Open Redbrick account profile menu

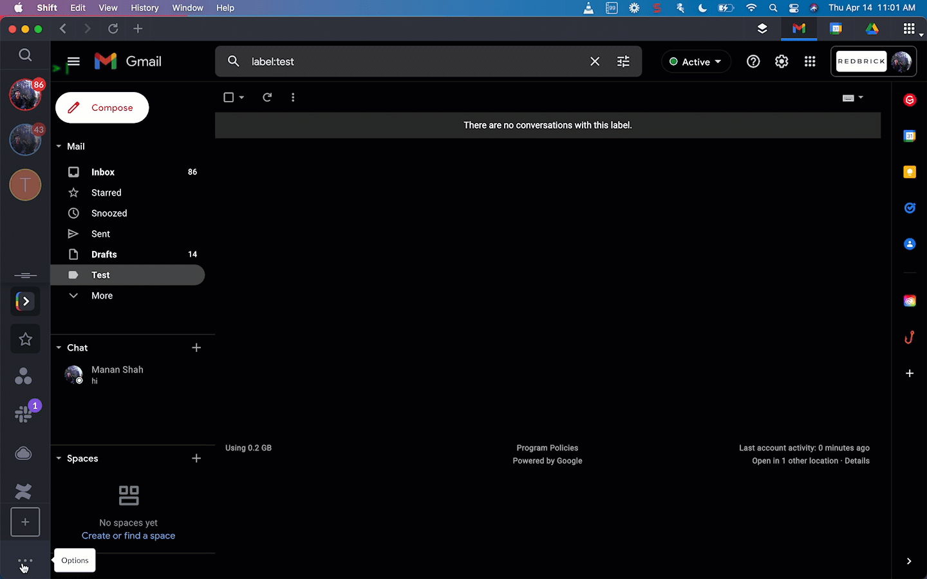pos(874,62)
